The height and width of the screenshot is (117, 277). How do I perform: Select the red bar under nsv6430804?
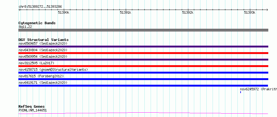143,53
